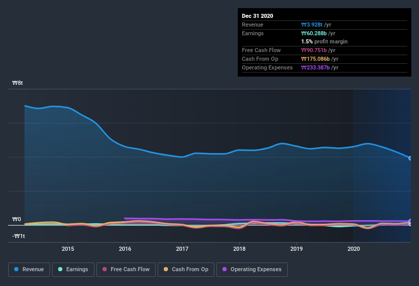The image size is (419, 286).
Task: Click the 2017 x-axis label
Action: point(182,249)
